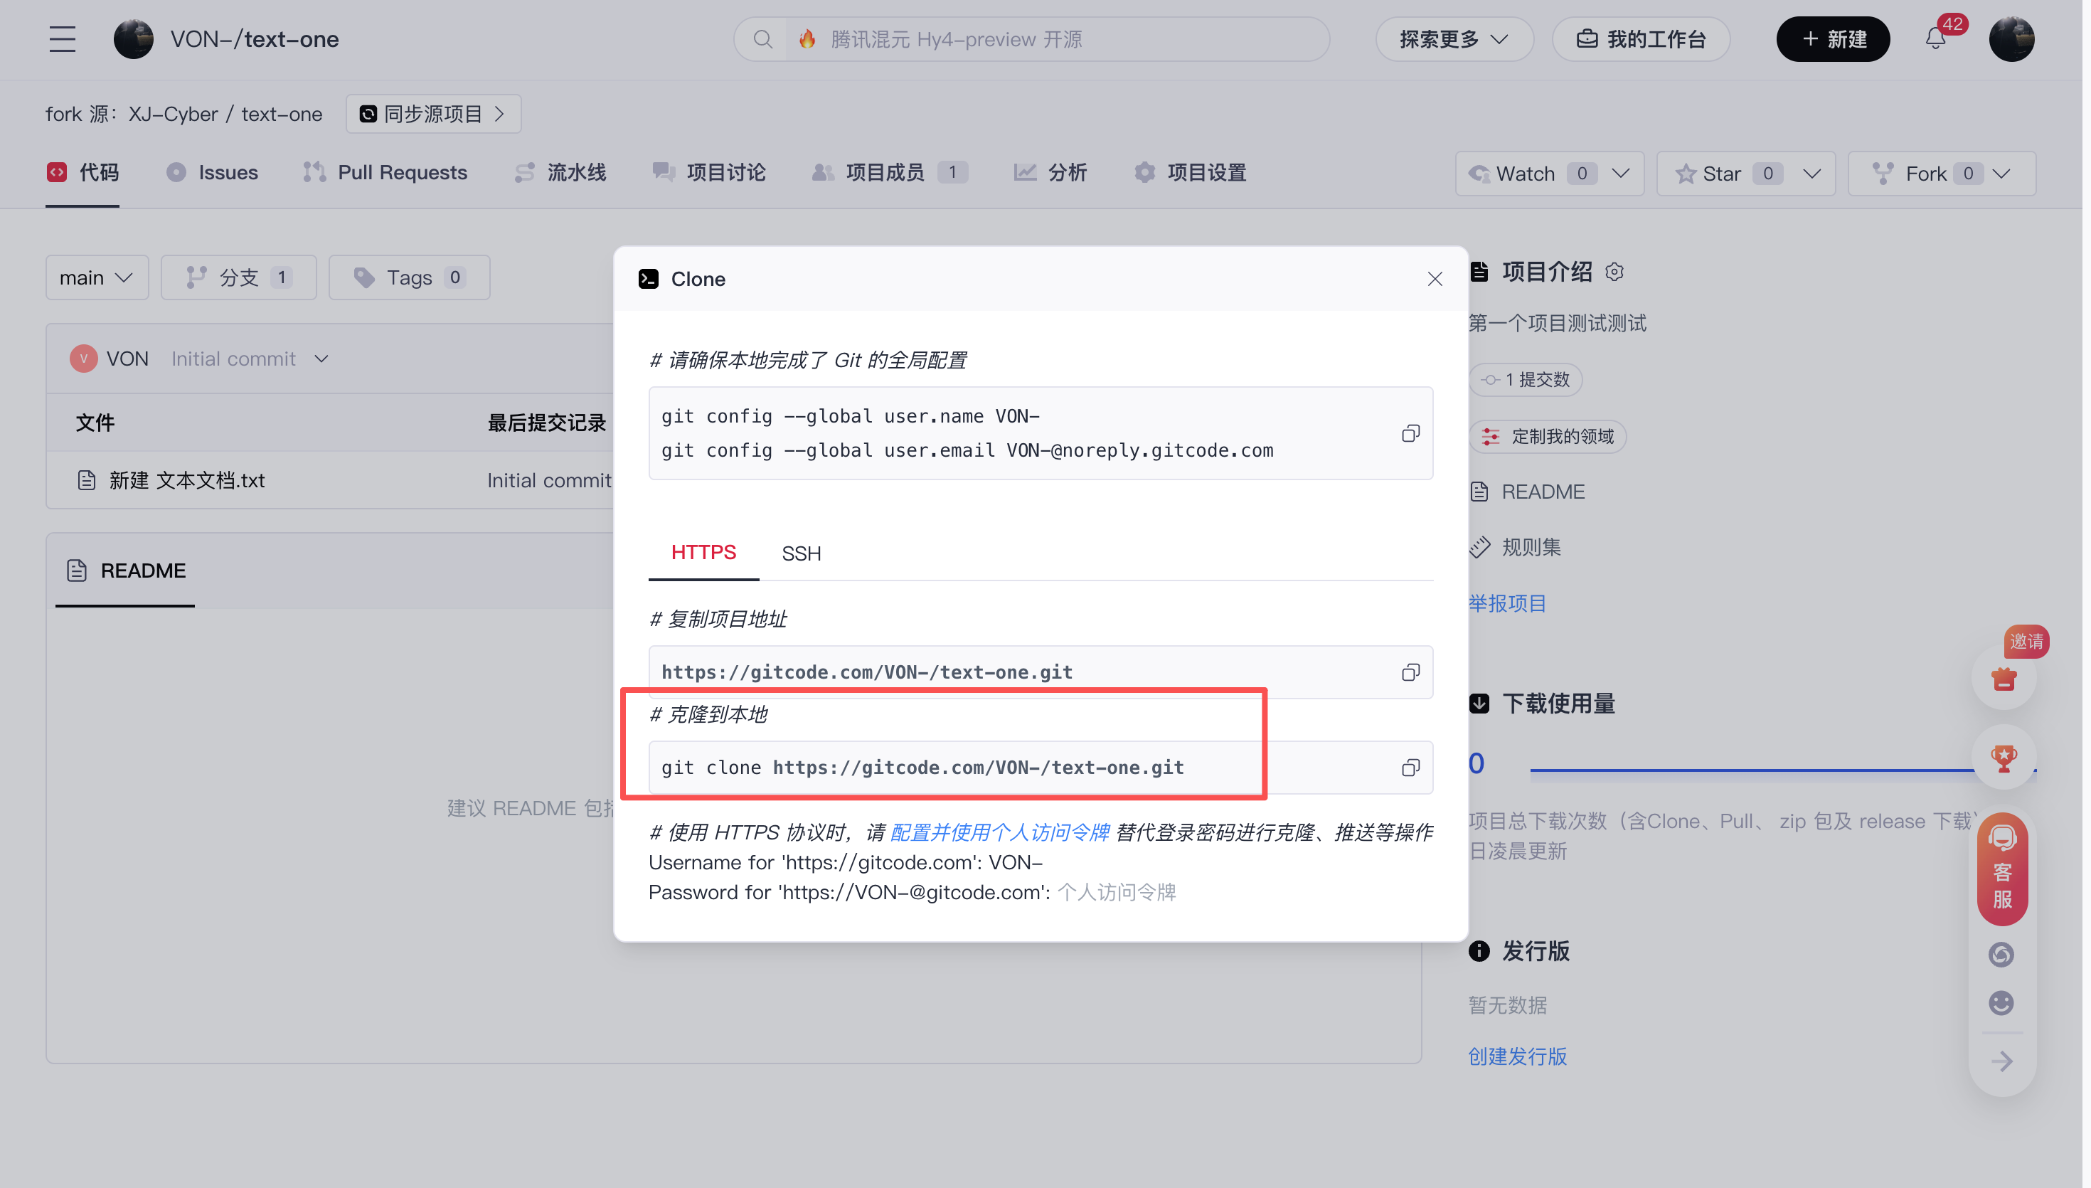Open the user profile avatar menu

pyautogui.click(x=2011, y=39)
